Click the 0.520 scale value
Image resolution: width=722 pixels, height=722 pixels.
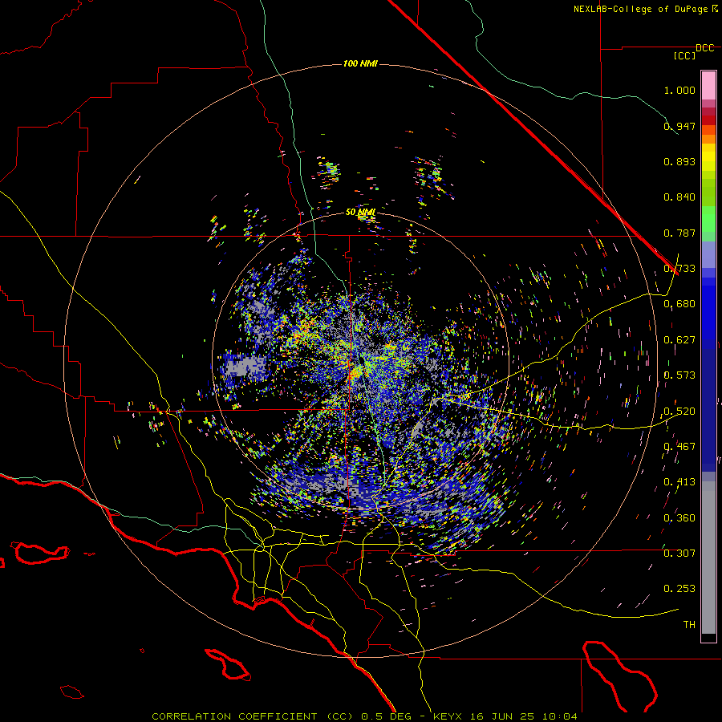click(x=679, y=412)
